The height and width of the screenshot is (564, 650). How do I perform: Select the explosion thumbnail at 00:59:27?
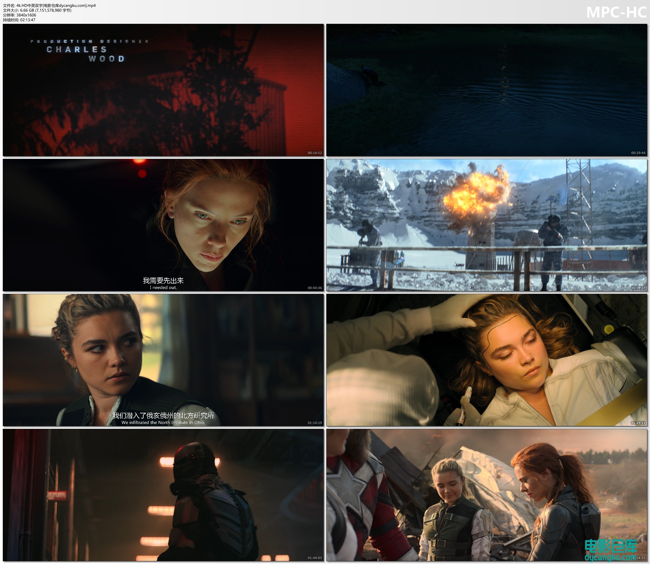tap(487, 225)
